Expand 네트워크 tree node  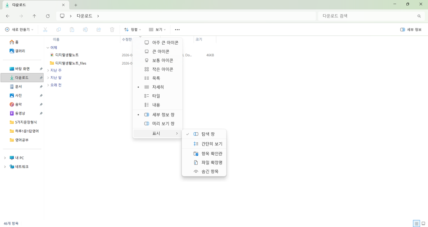pyautogui.click(x=5, y=166)
